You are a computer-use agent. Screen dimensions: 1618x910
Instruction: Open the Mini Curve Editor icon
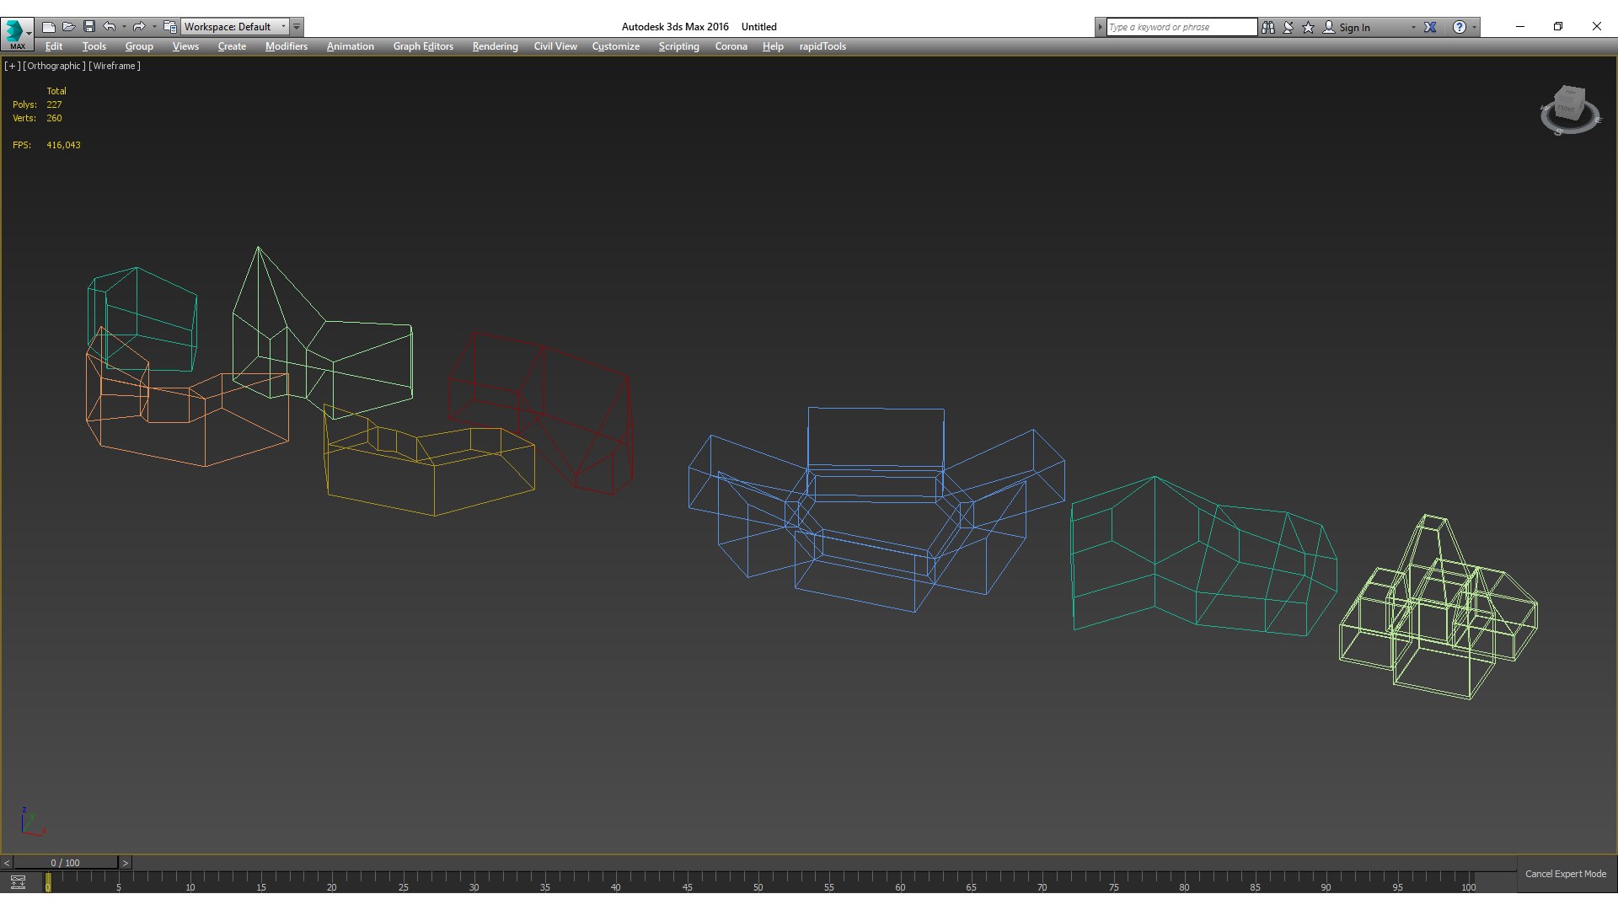tap(18, 882)
